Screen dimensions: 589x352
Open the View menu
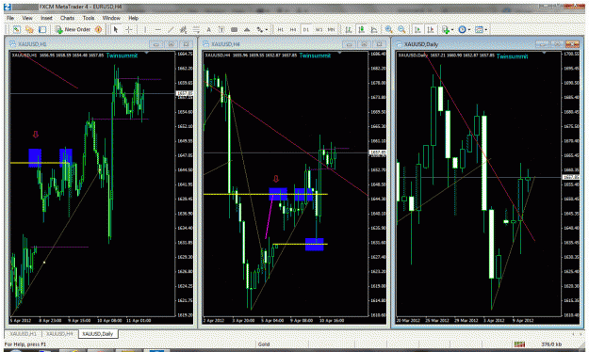(x=27, y=18)
